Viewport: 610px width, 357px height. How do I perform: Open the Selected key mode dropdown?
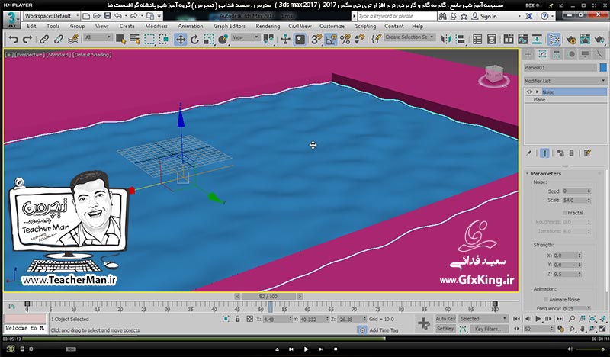coord(483,318)
